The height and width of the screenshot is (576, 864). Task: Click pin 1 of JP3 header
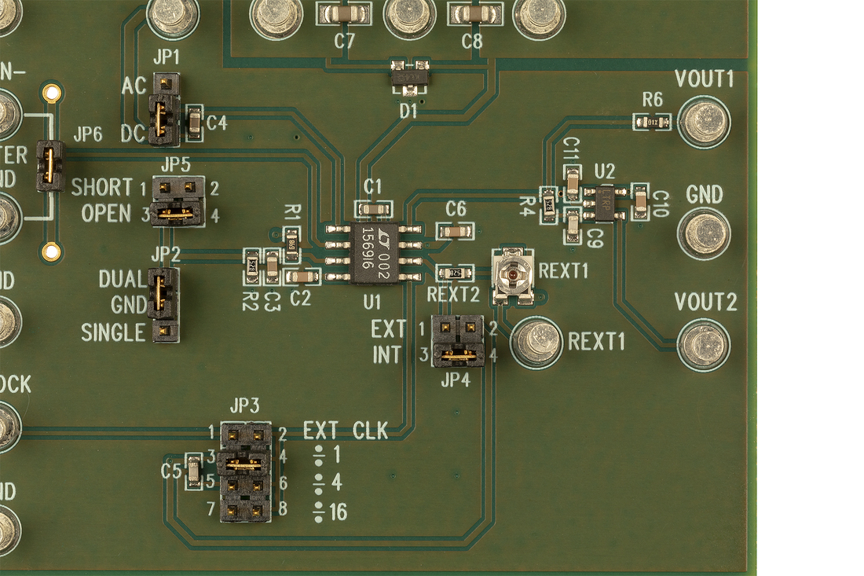point(232,435)
